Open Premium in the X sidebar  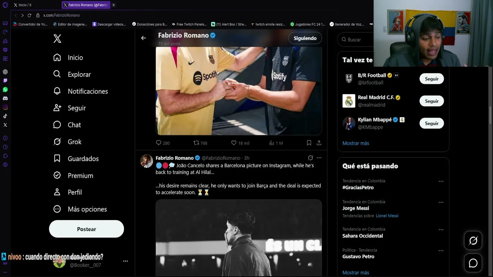(73, 175)
